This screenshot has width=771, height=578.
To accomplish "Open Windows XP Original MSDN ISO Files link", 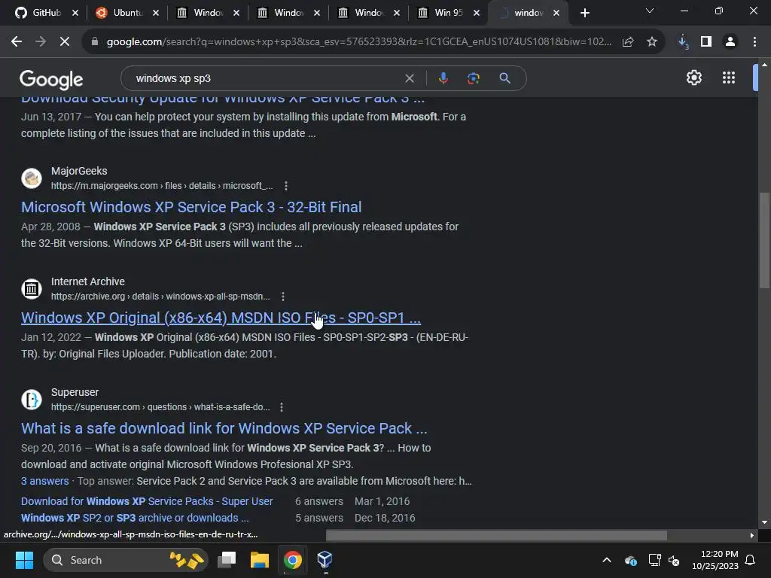I will pos(221,318).
